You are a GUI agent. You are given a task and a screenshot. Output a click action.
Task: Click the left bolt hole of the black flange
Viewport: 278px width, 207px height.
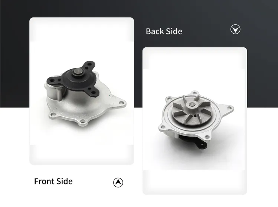pyautogui.click(x=52, y=80)
